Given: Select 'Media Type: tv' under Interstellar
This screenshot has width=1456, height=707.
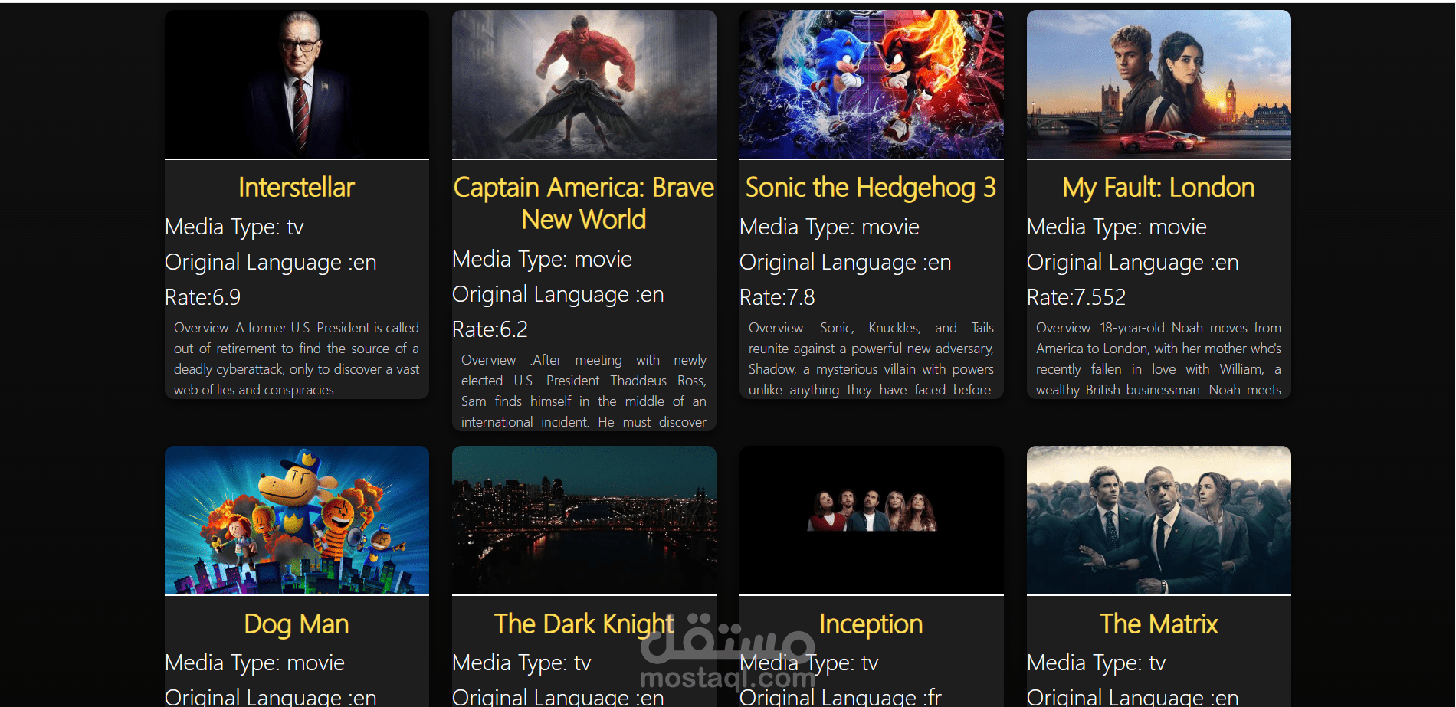Looking at the screenshot, I should coord(234,227).
